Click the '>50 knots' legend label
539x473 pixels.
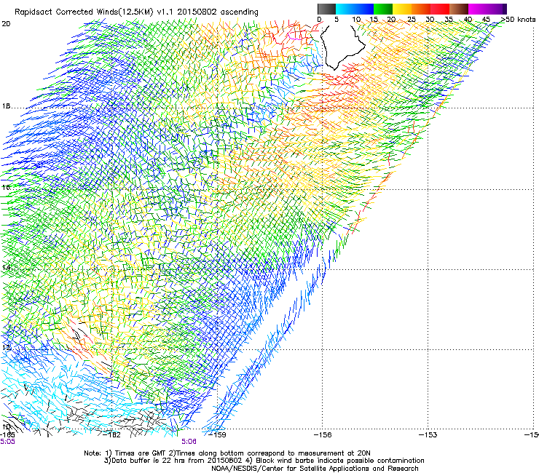(518, 19)
